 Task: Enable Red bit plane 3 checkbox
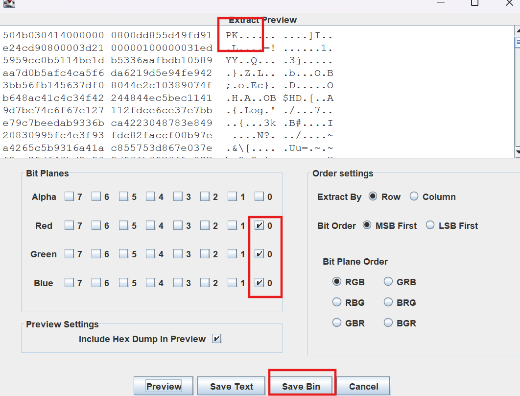tap(178, 226)
